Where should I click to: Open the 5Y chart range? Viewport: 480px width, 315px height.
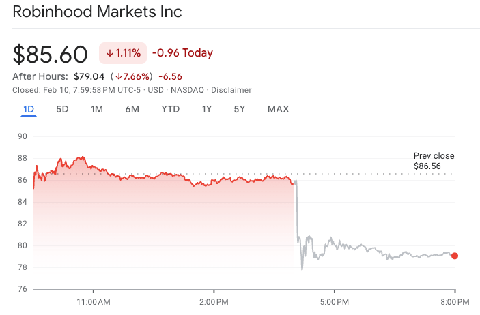[239, 109]
